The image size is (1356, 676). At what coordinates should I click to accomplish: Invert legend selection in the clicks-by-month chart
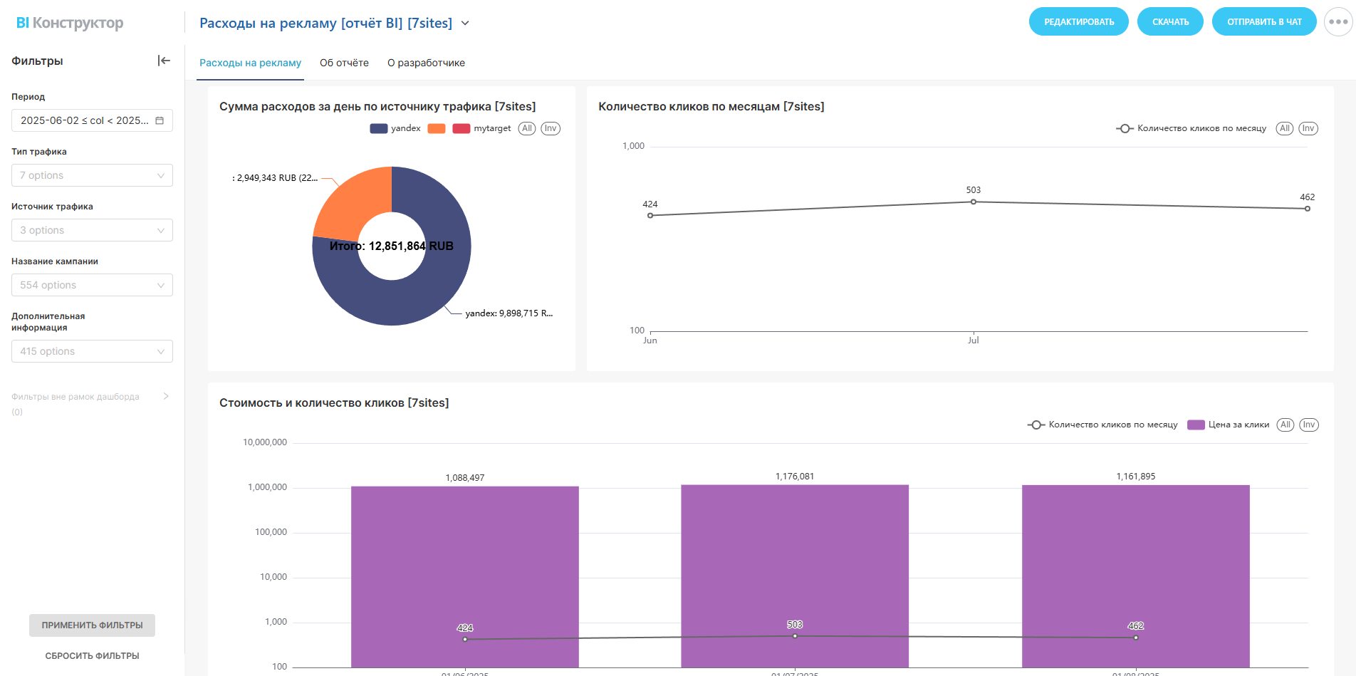point(1308,128)
